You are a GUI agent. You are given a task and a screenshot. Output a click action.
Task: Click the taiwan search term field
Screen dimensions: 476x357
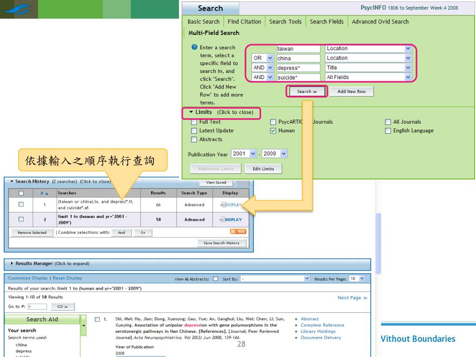pyautogui.click(x=298, y=48)
